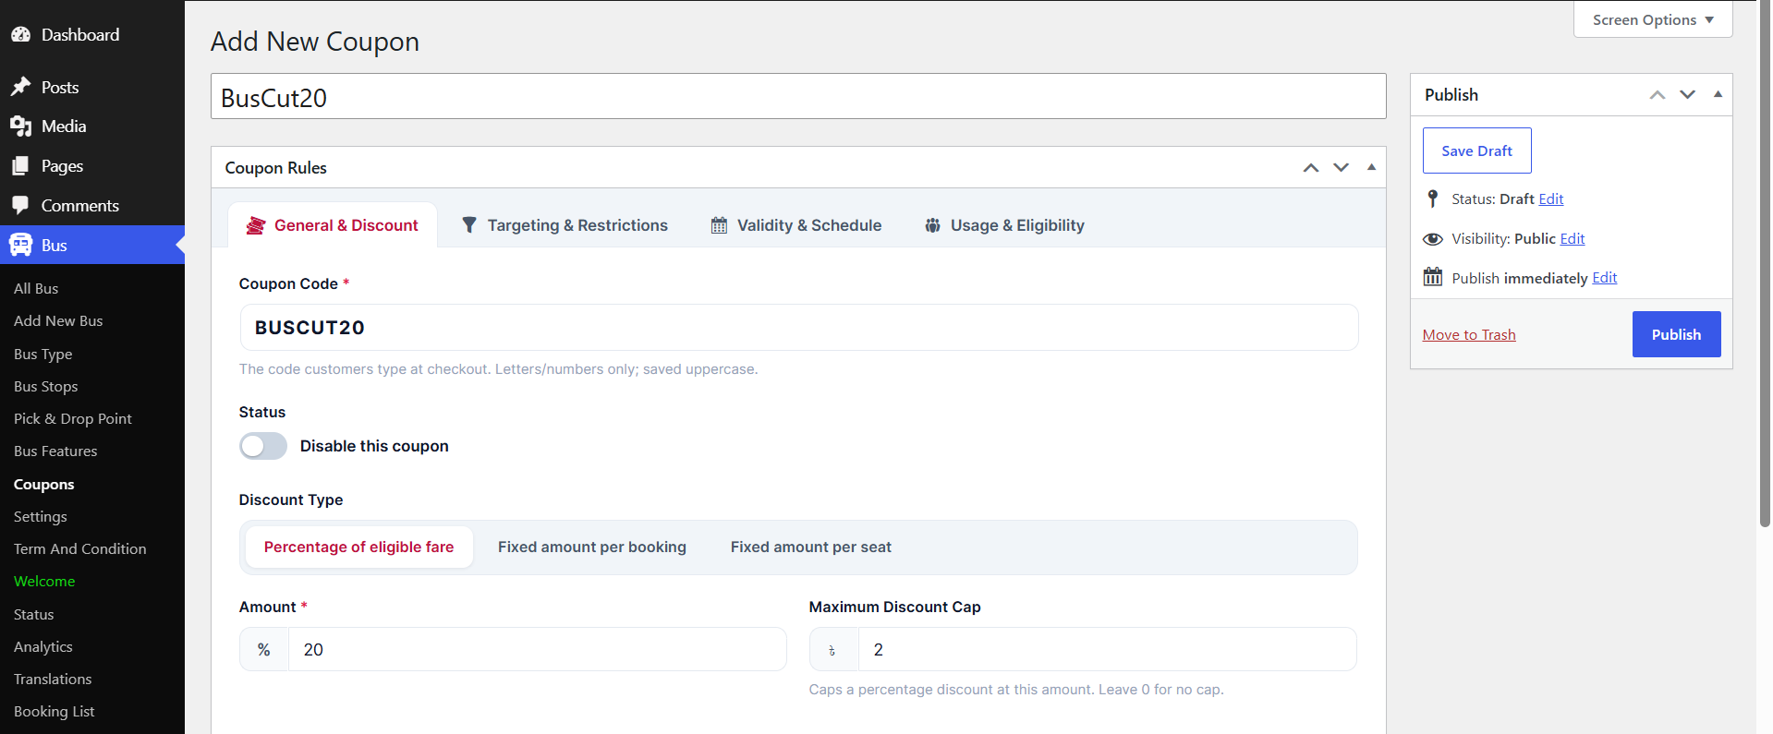
Task: Click the Publish schedule calendar icon
Action: (1433, 277)
